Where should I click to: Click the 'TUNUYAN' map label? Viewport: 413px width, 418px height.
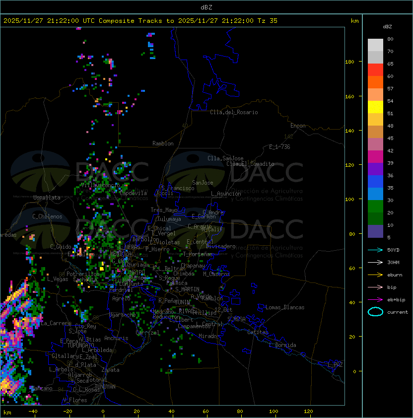[105, 387]
